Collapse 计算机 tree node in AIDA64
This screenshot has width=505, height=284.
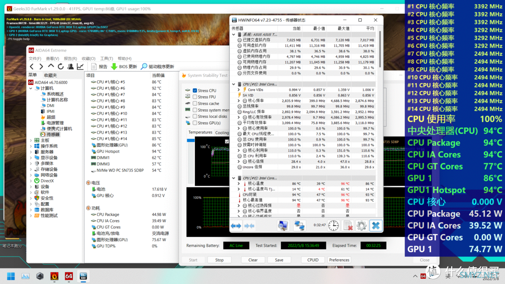click(31, 88)
